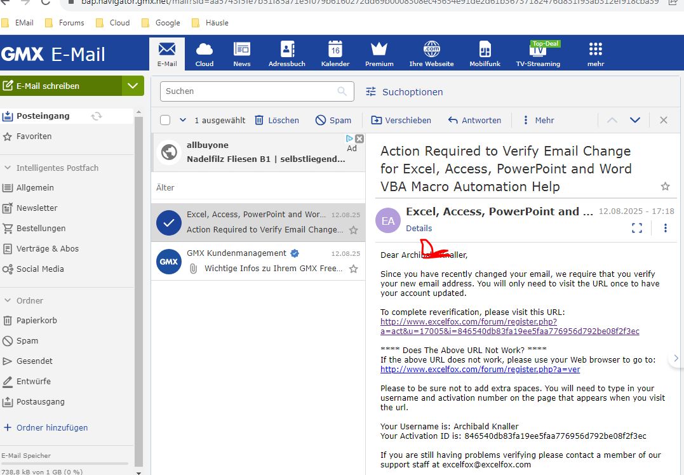Open the Mehr actions menu
The height and width of the screenshot is (475, 684).
[539, 120]
